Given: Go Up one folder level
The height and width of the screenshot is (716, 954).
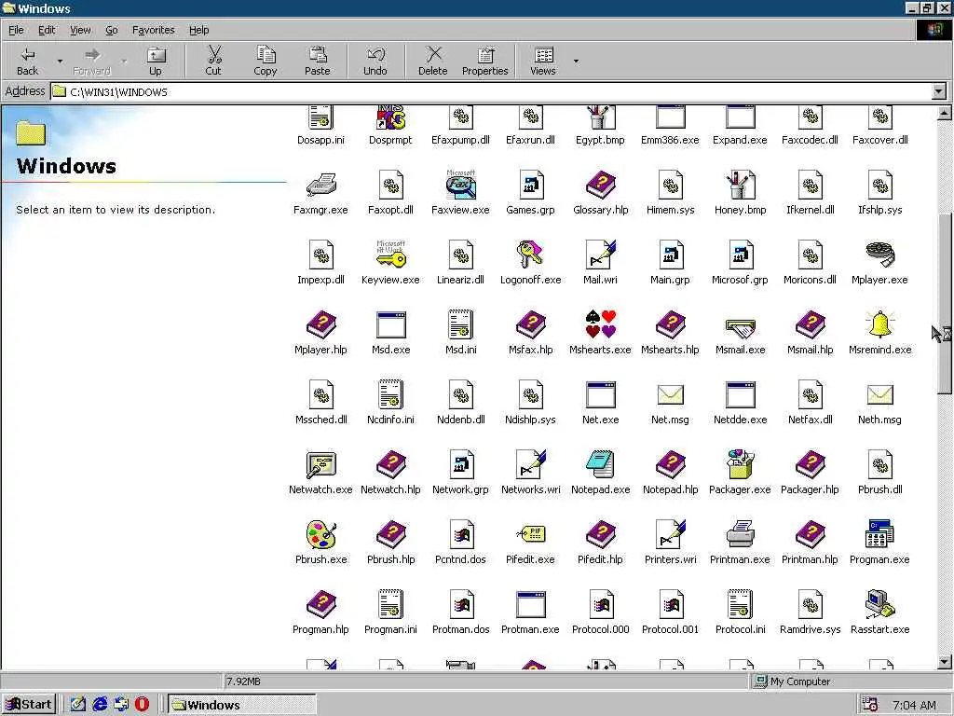Looking at the screenshot, I should pos(156,61).
